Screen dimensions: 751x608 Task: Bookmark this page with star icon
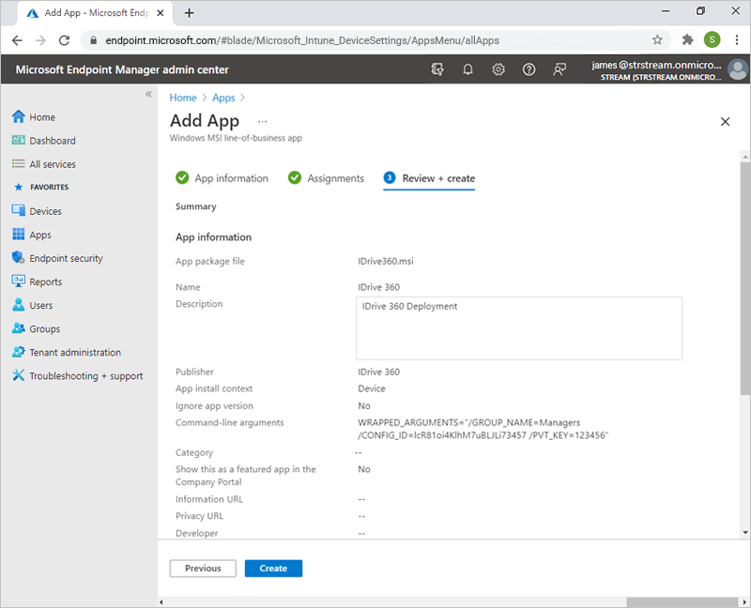pos(657,40)
